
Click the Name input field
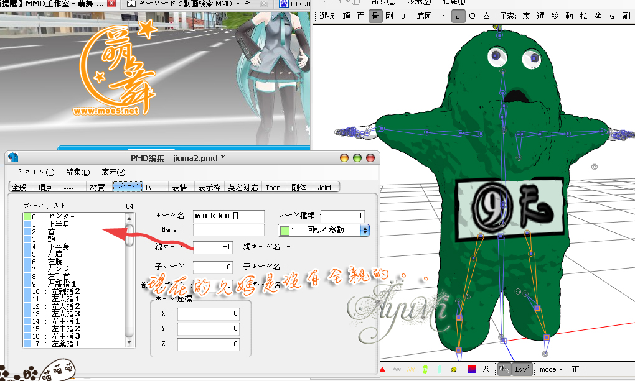pos(228,230)
